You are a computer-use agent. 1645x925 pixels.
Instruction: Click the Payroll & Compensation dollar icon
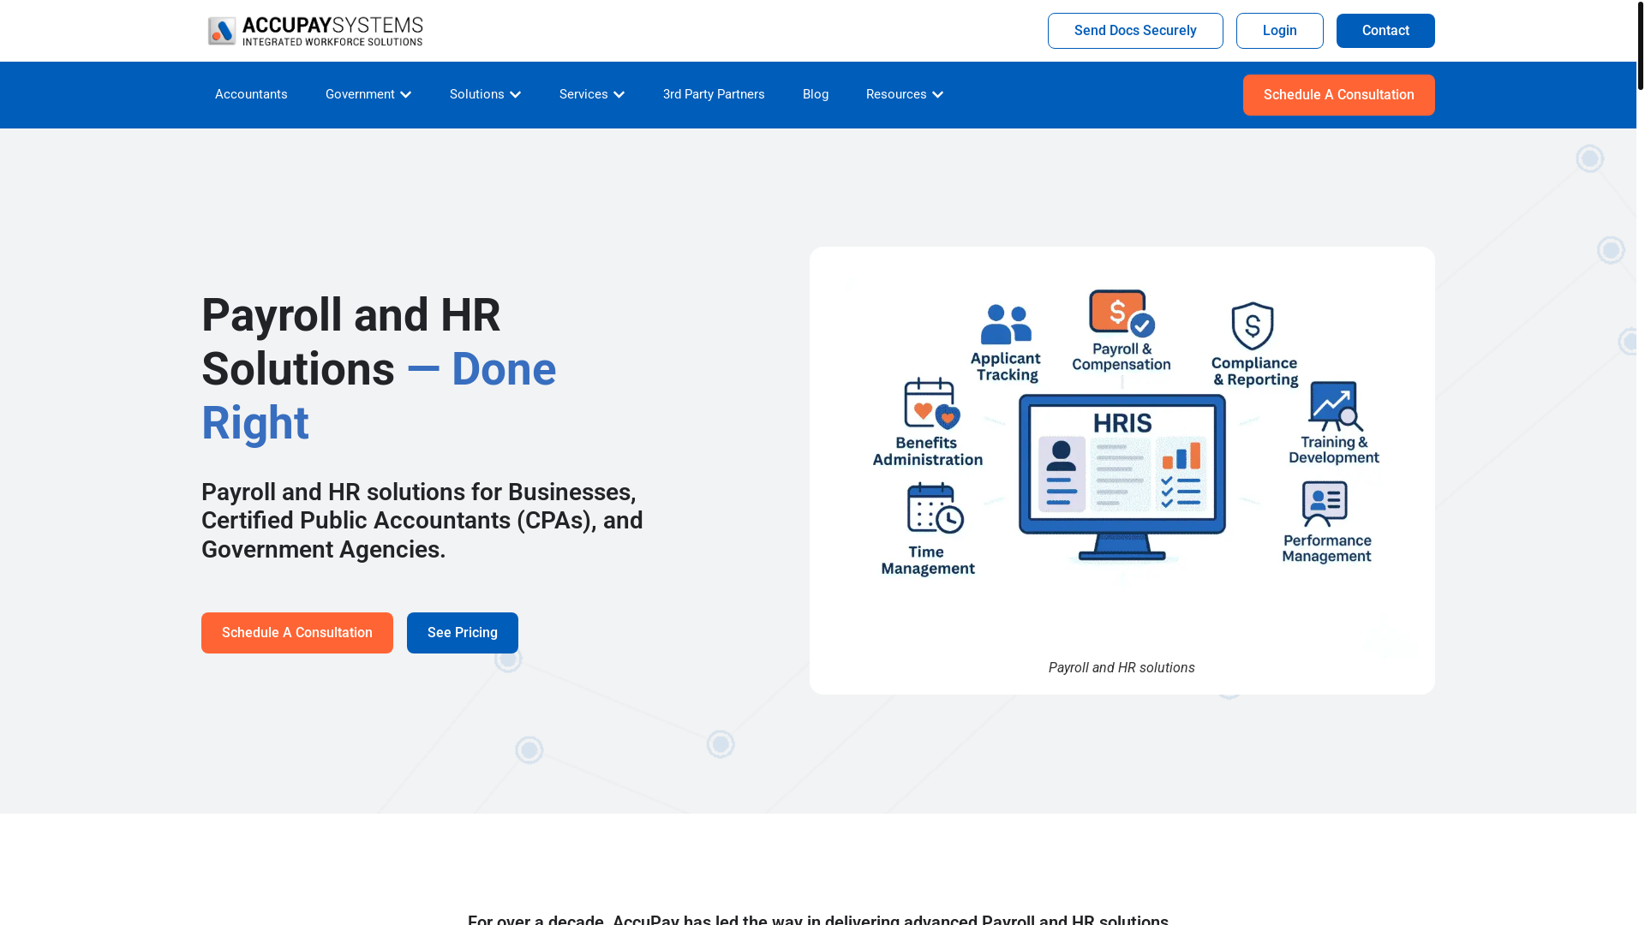coord(1122,313)
